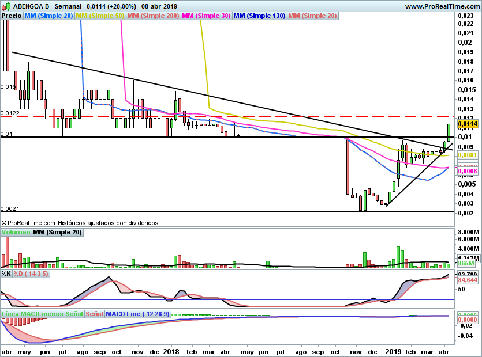This screenshot has height=357, width=482.
Task: Click the Línea MACD menos Señal label
Action: click(x=42, y=314)
